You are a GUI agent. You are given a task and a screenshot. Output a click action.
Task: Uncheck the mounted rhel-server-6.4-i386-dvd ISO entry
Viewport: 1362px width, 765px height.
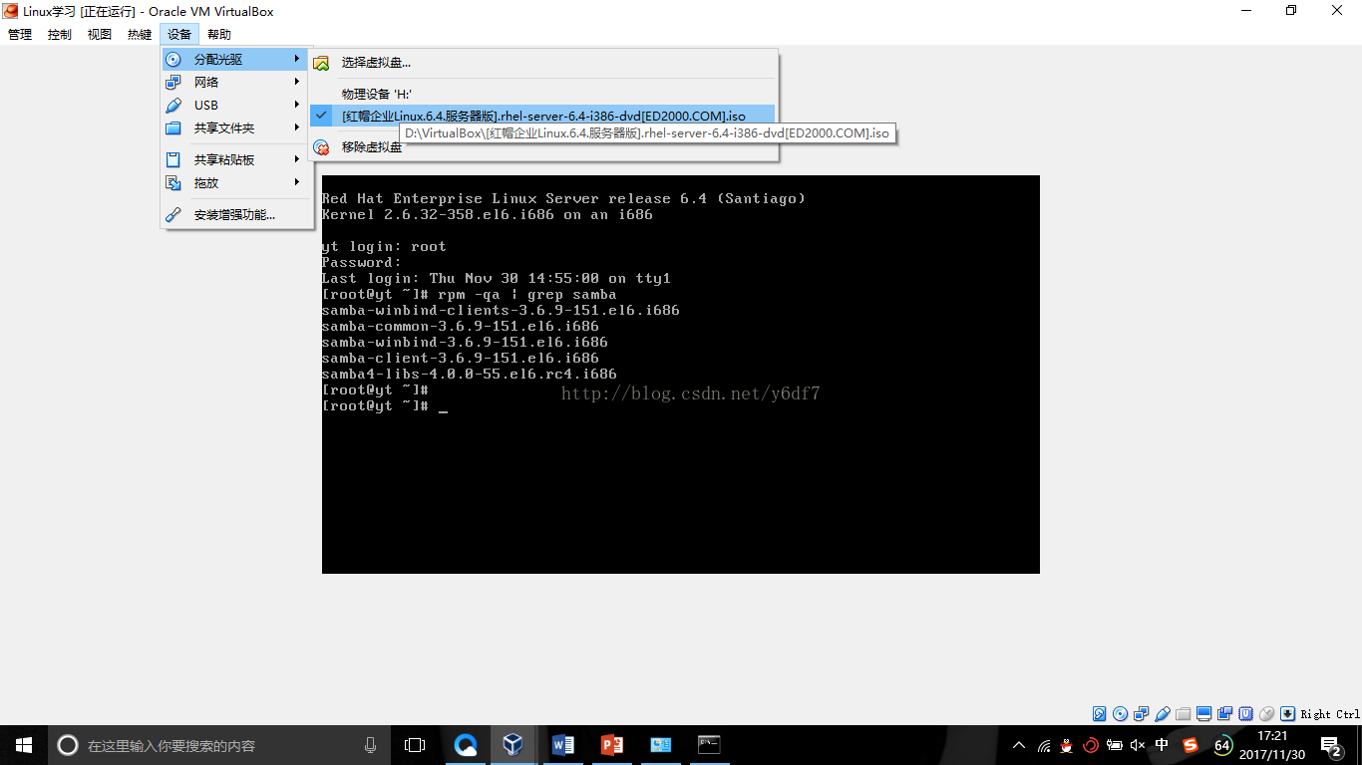(x=542, y=116)
